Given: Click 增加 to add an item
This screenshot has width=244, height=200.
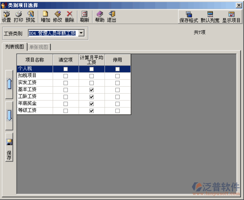Looking at the screenshot, I should click(45, 16).
